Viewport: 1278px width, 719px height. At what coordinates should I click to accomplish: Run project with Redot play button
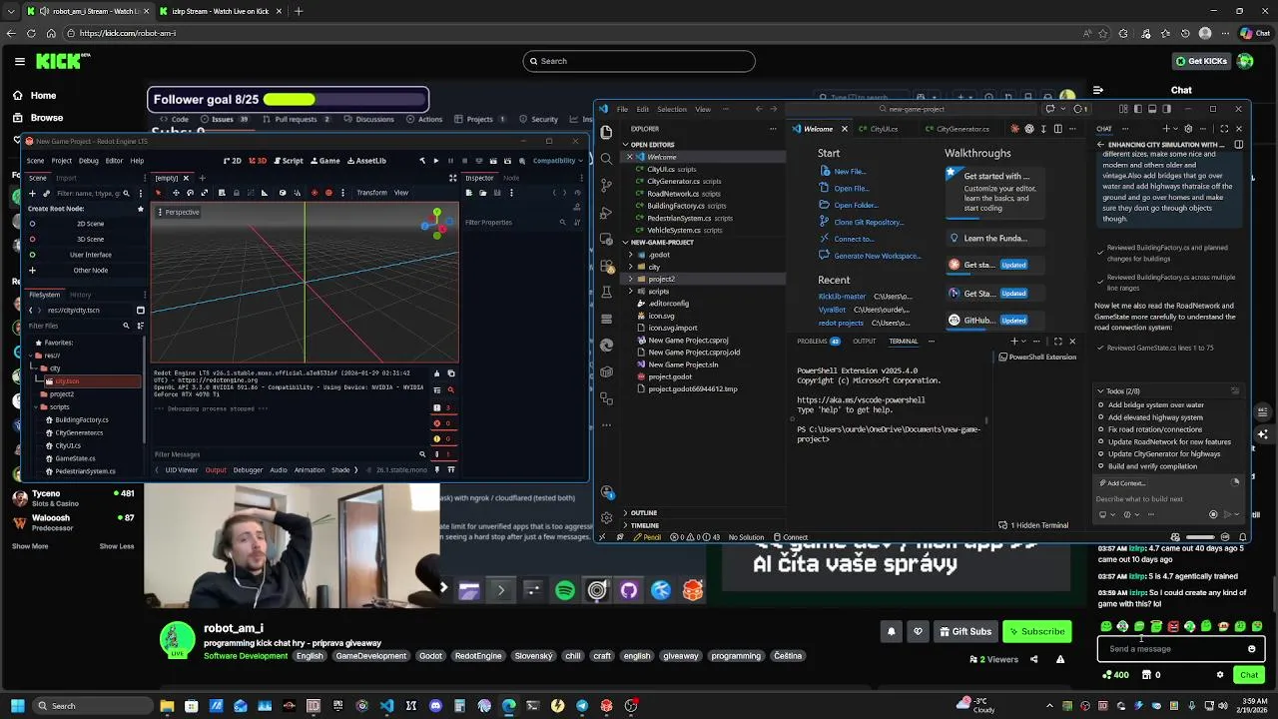tap(435, 161)
